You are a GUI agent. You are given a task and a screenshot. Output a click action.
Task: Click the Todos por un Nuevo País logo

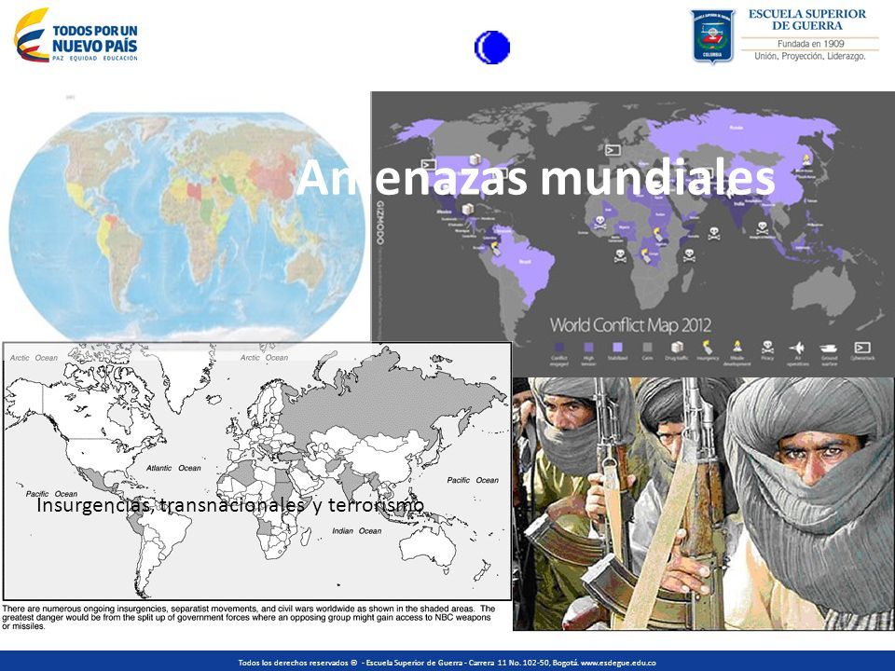[76, 35]
